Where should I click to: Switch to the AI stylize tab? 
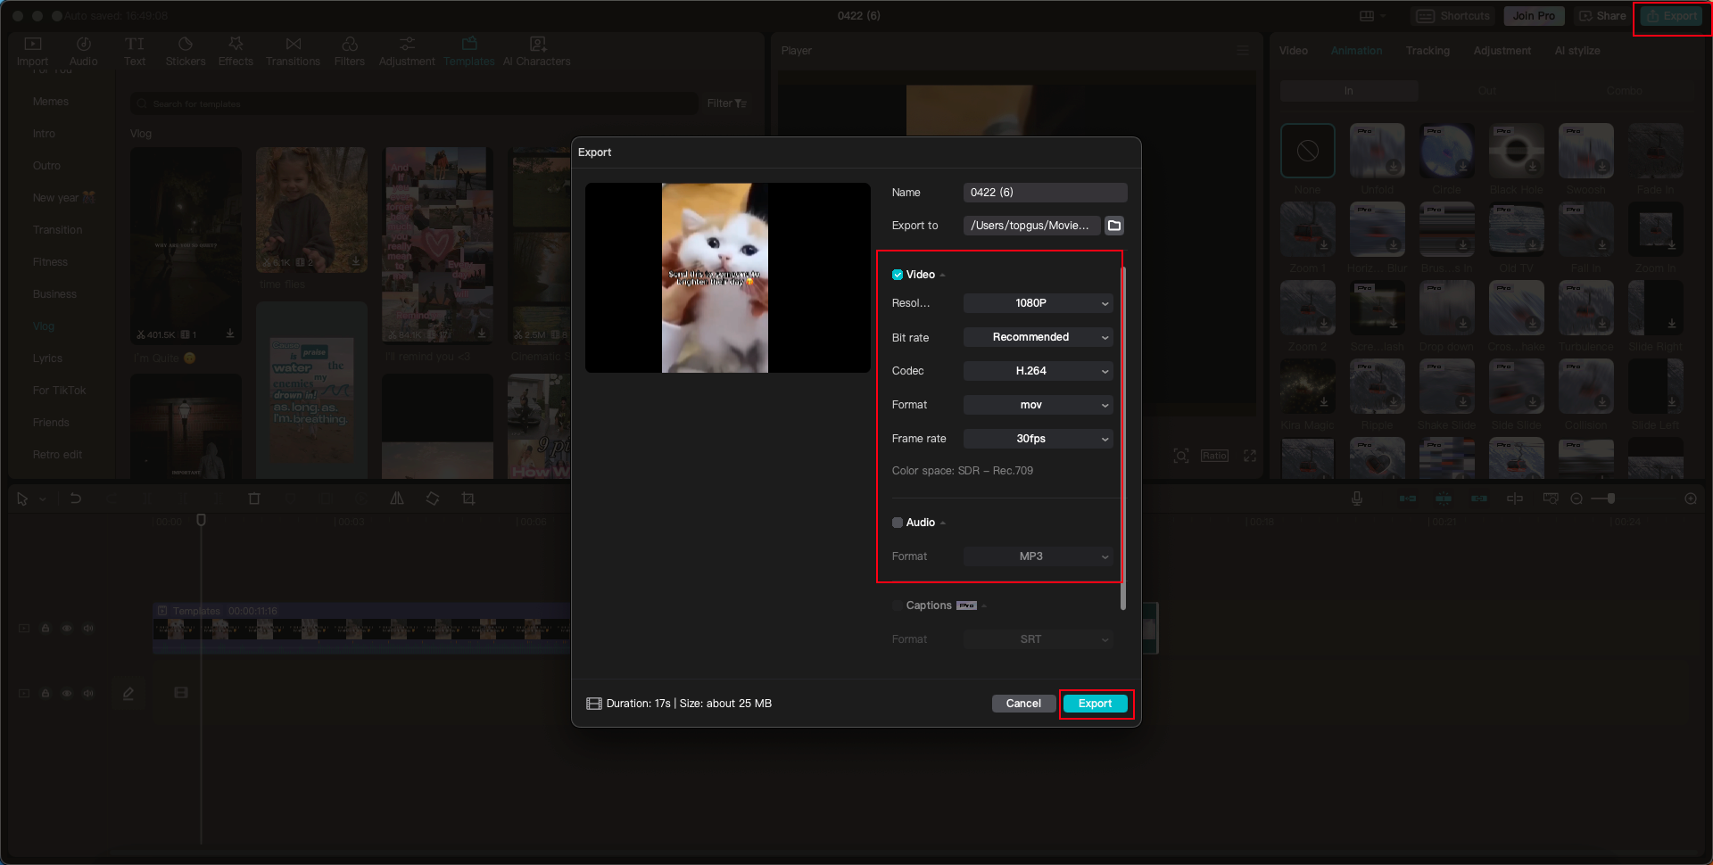(x=1577, y=51)
